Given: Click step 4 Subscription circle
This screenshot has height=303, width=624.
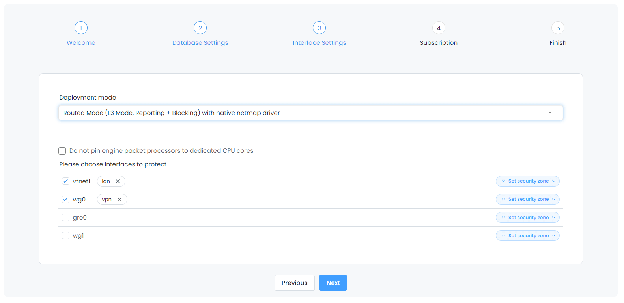Looking at the screenshot, I should 439,28.
